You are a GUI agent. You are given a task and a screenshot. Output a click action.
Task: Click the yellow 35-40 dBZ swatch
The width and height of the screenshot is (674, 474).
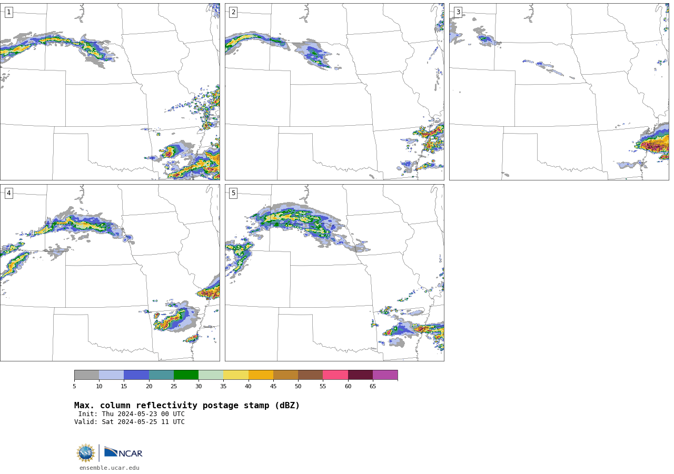[236, 375]
